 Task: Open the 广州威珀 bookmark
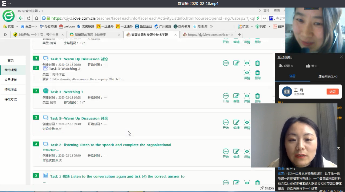pos(163,26)
